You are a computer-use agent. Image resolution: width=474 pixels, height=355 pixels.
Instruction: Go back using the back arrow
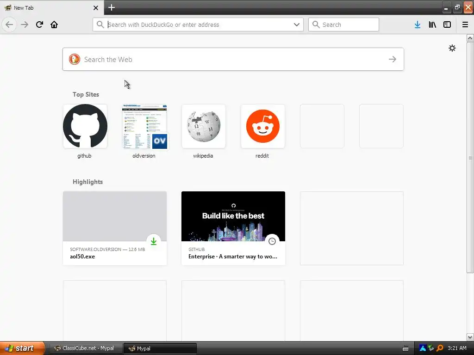[9, 24]
